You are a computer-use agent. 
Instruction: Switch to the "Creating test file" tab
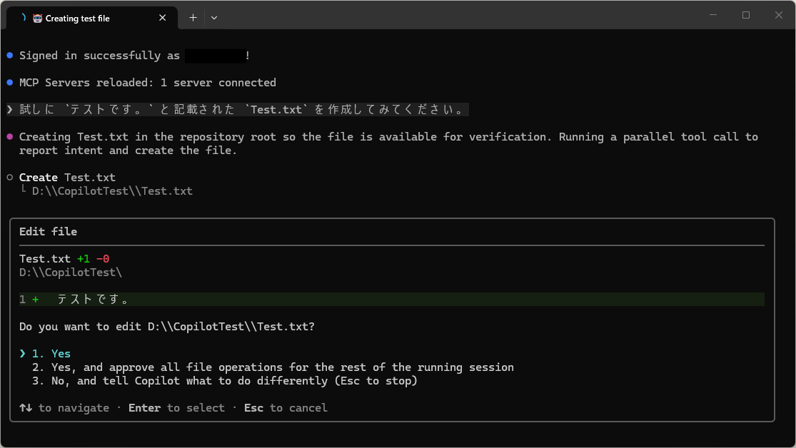(x=91, y=19)
